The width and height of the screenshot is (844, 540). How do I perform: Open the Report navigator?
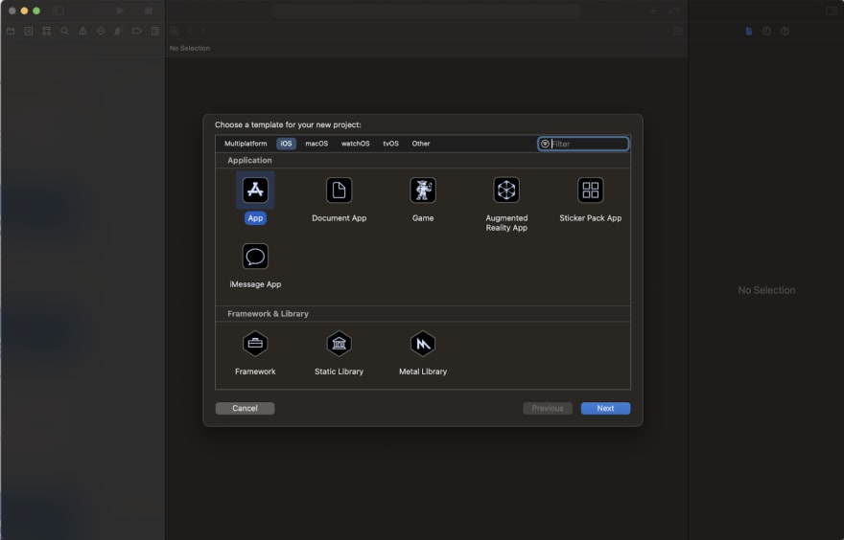pos(155,32)
